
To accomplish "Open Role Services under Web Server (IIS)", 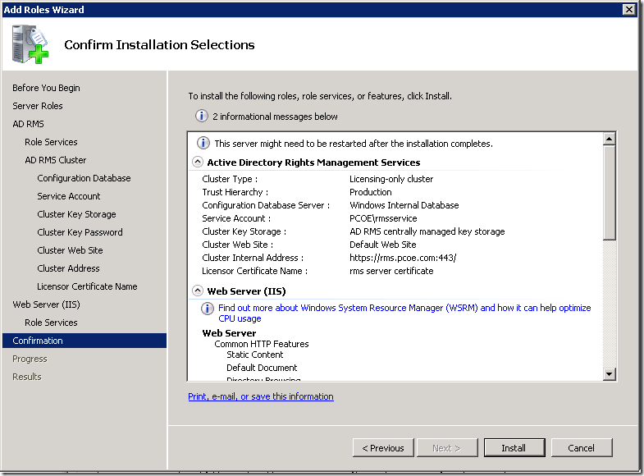I will (51, 323).
